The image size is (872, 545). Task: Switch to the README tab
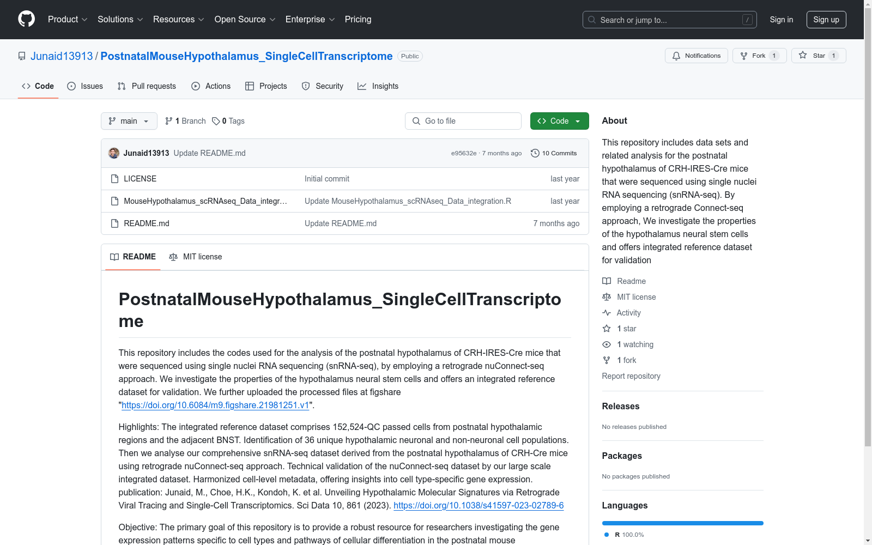tap(133, 257)
